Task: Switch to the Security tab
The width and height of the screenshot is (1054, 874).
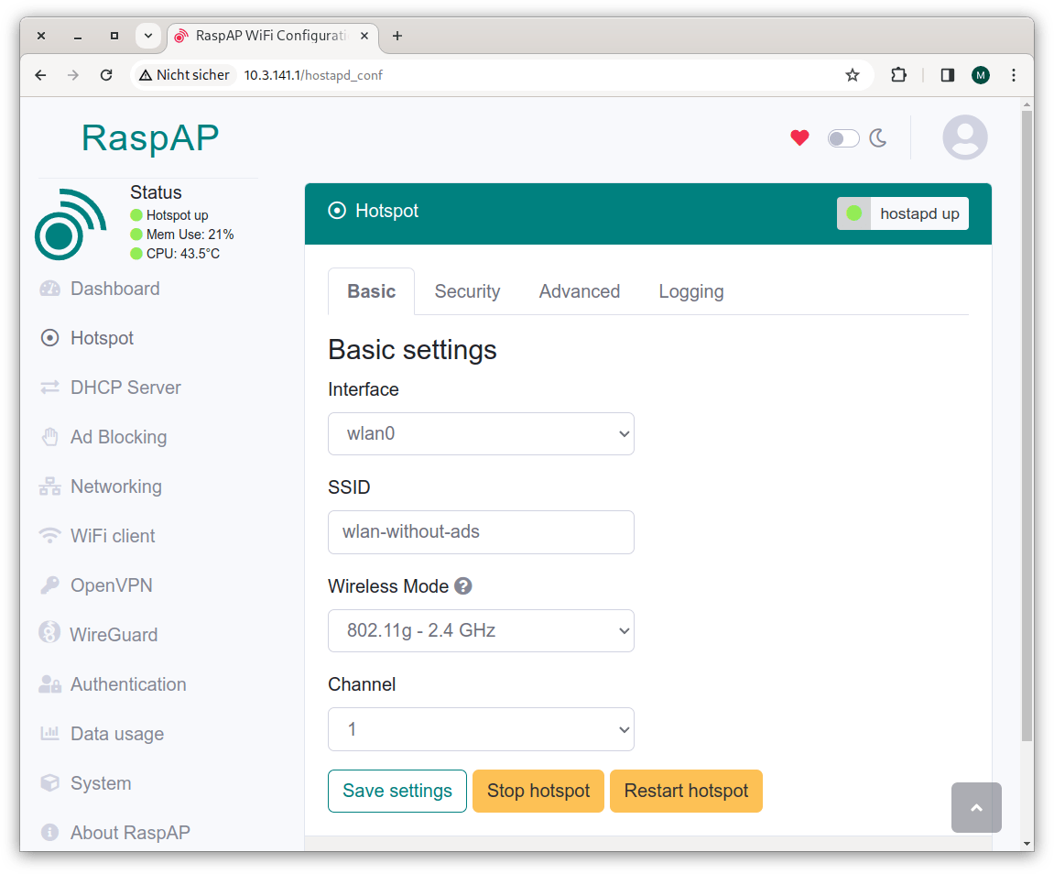Action: pos(467,291)
